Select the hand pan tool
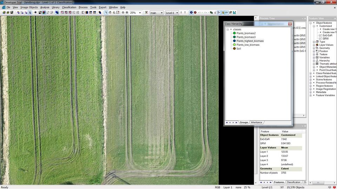 [x=110, y=13]
